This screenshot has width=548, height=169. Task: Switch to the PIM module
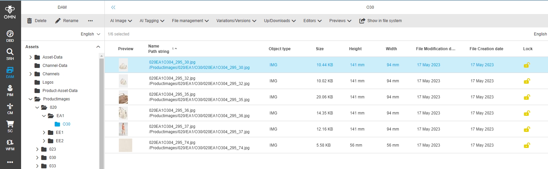click(10, 90)
